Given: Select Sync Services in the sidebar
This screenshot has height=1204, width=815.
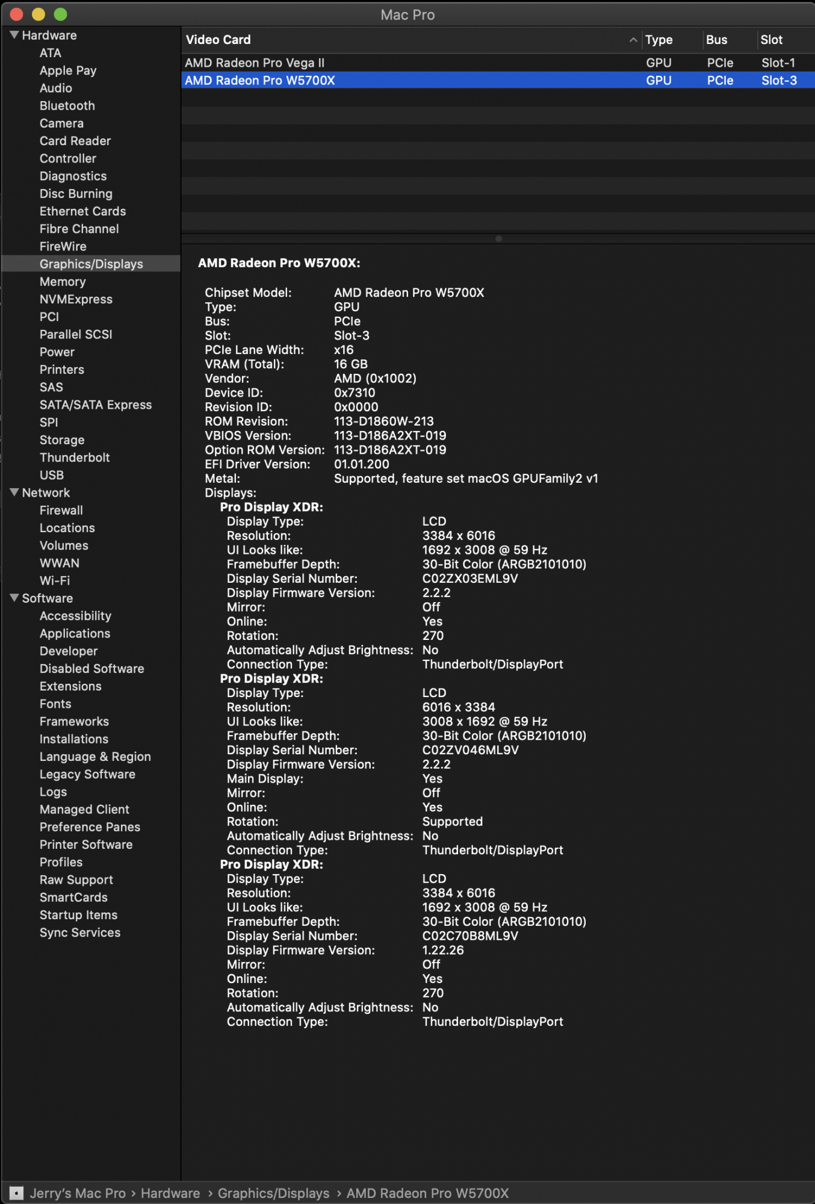Looking at the screenshot, I should pos(80,932).
